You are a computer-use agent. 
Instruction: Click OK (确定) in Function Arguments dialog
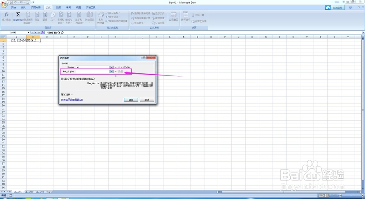pyautogui.click(x=131, y=100)
